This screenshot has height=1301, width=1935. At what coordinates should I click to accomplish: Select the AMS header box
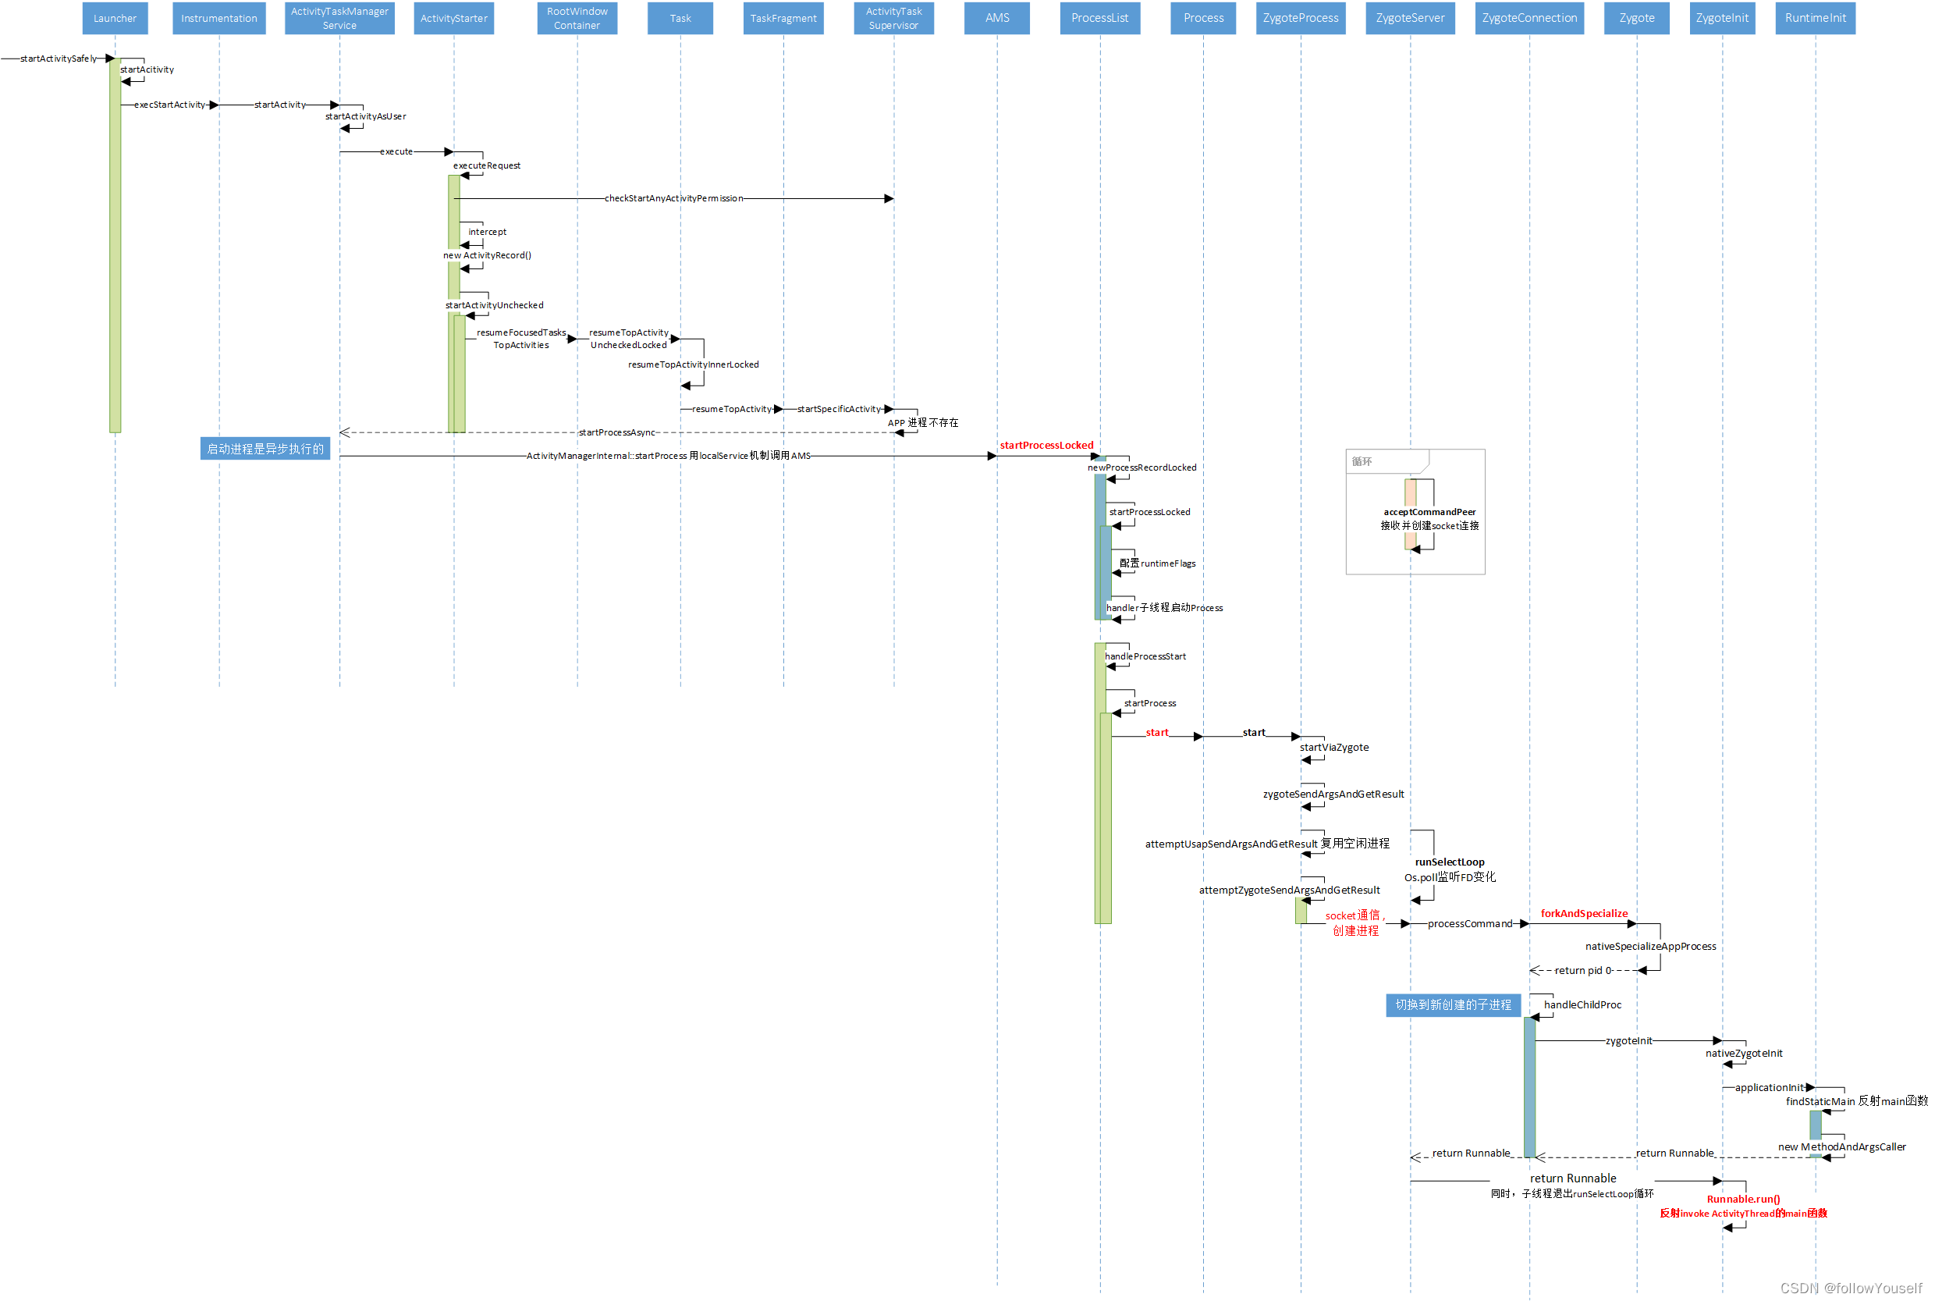click(x=997, y=18)
